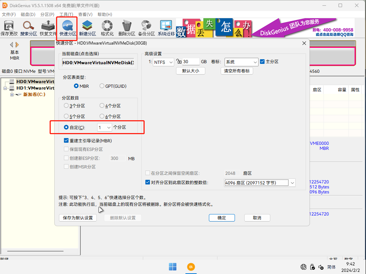
Task: Click the partition size field showing 30
Action: coord(191,62)
